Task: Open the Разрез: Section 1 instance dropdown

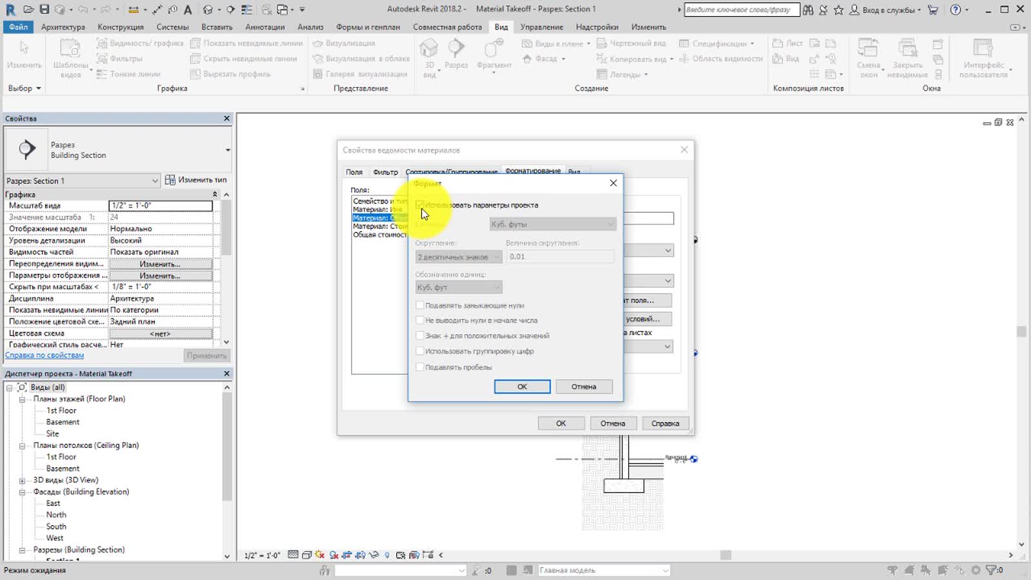Action: (x=82, y=181)
